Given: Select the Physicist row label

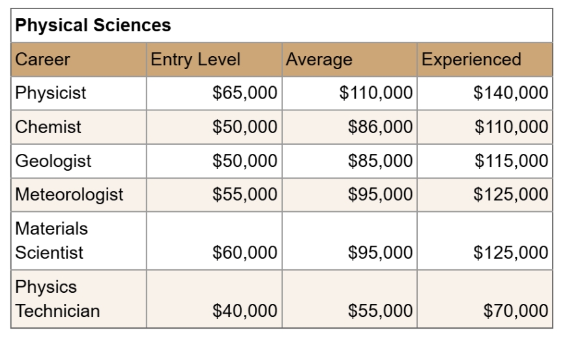Looking at the screenshot, I should (51, 93).
